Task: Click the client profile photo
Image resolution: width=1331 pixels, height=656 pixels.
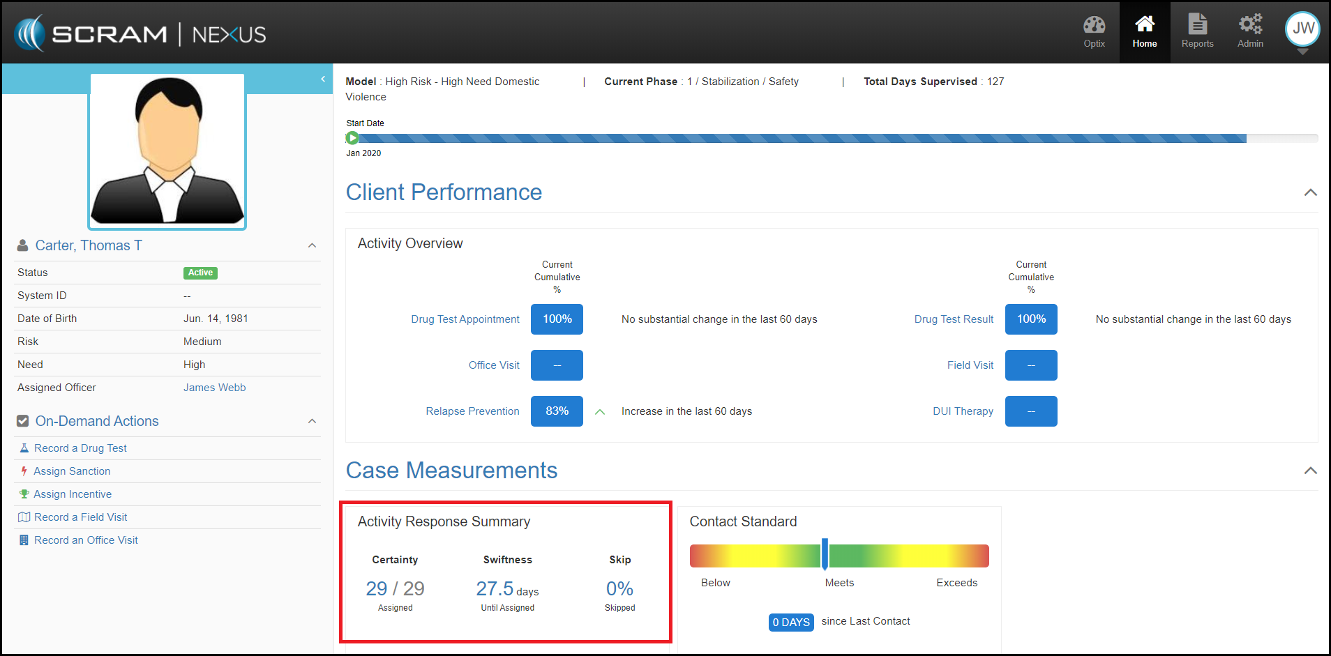Action: pyautogui.click(x=167, y=151)
